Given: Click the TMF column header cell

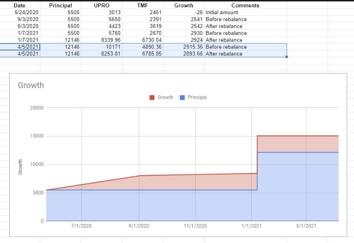Looking at the screenshot, I should pyautogui.click(x=143, y=5).
